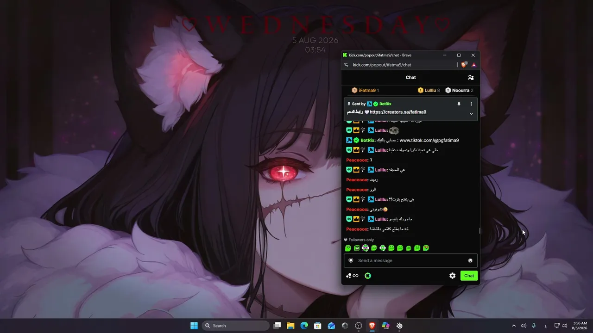This screenshot has width=593, height=333.
Task: Insert the ninth green emote in quick row
Action: tap(417, 248)
